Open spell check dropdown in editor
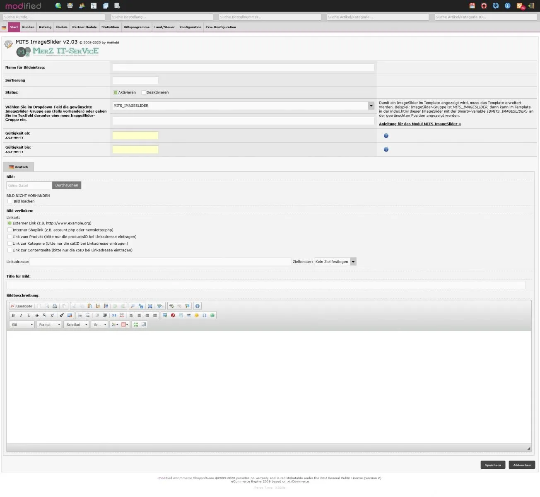 click(x=161, y=306)
